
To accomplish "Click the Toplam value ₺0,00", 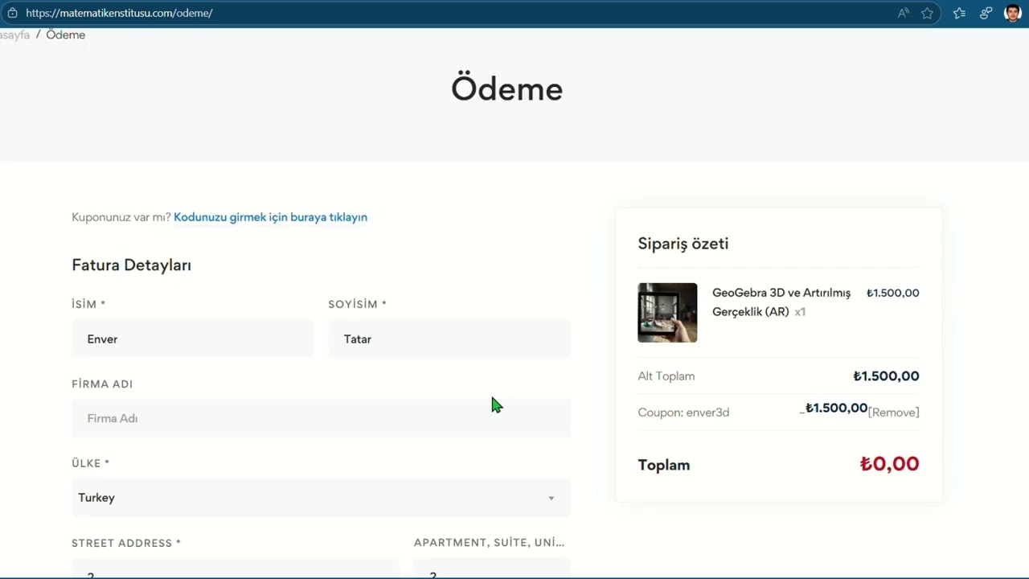I will pyautogui.click(x=889, y=464).
